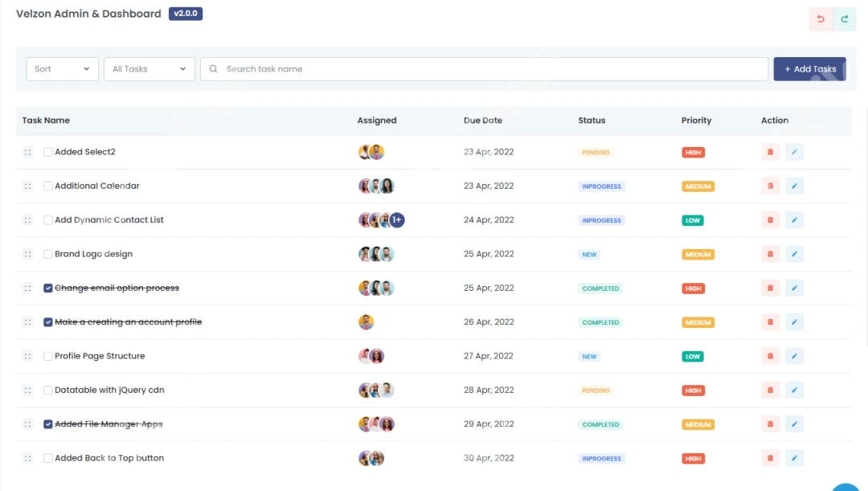Click the Due Date column header

483,121
